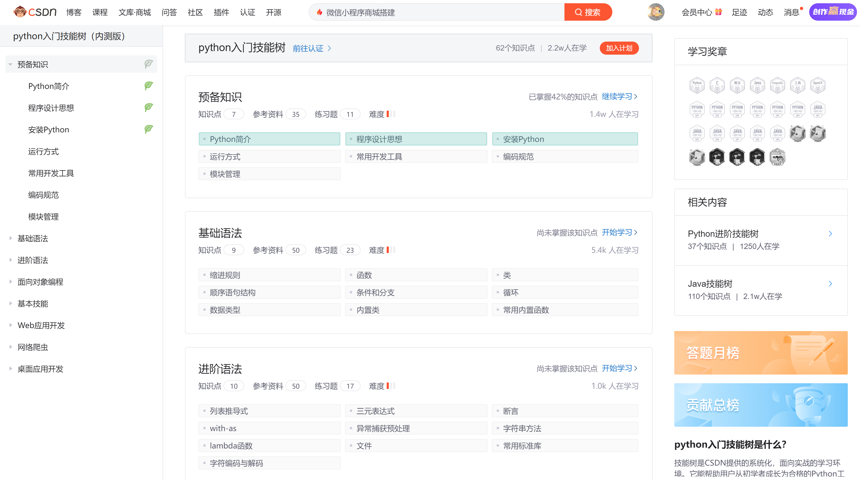Collapse the 预备知识 tree section
This screenshot has height=480, width=860.
10,64
